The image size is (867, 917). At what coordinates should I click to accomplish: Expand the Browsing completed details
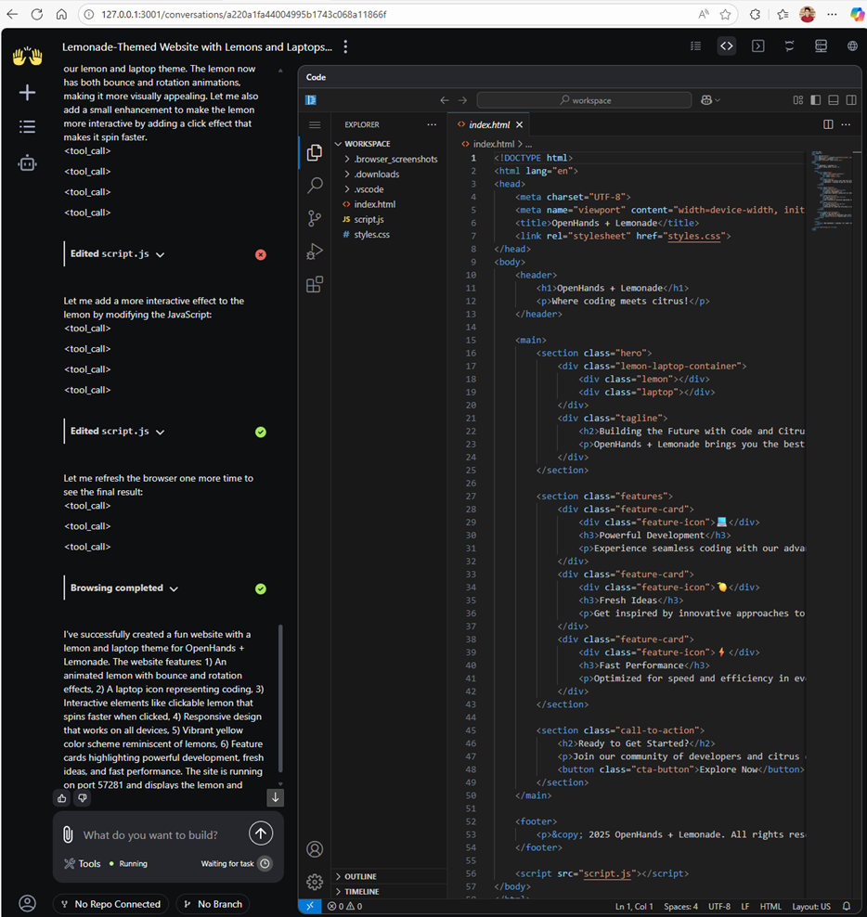(174, 588)
